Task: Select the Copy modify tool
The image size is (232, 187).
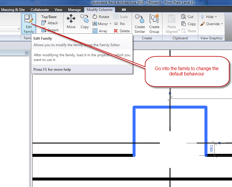Action: pos(85,22)
